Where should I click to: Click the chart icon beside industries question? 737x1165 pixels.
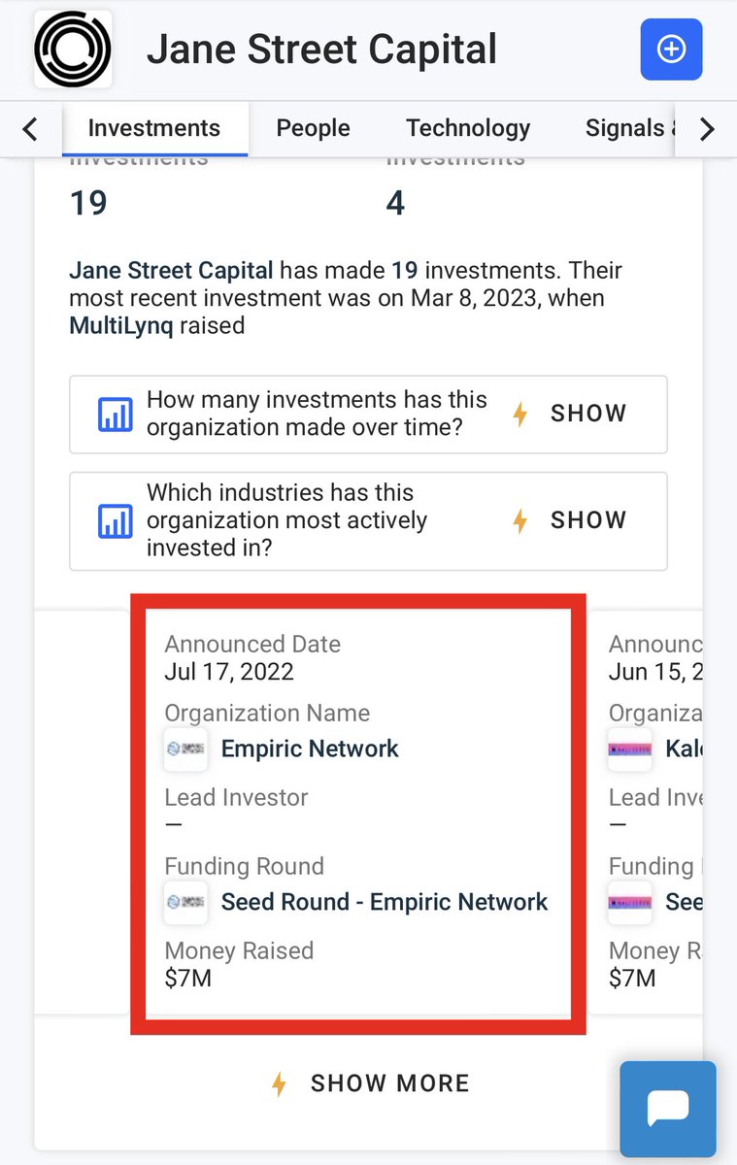(x=115, y=521)
